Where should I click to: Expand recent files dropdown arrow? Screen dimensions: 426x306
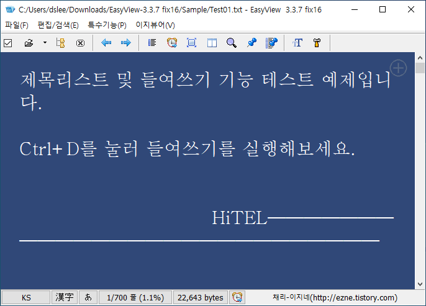pos(45,43)
